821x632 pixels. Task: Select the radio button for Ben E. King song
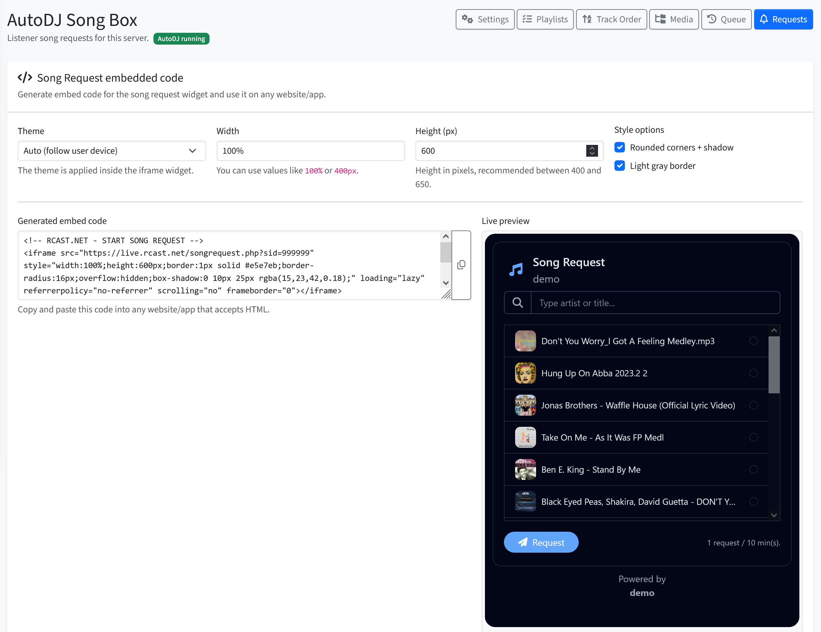[x=754, y=469]
